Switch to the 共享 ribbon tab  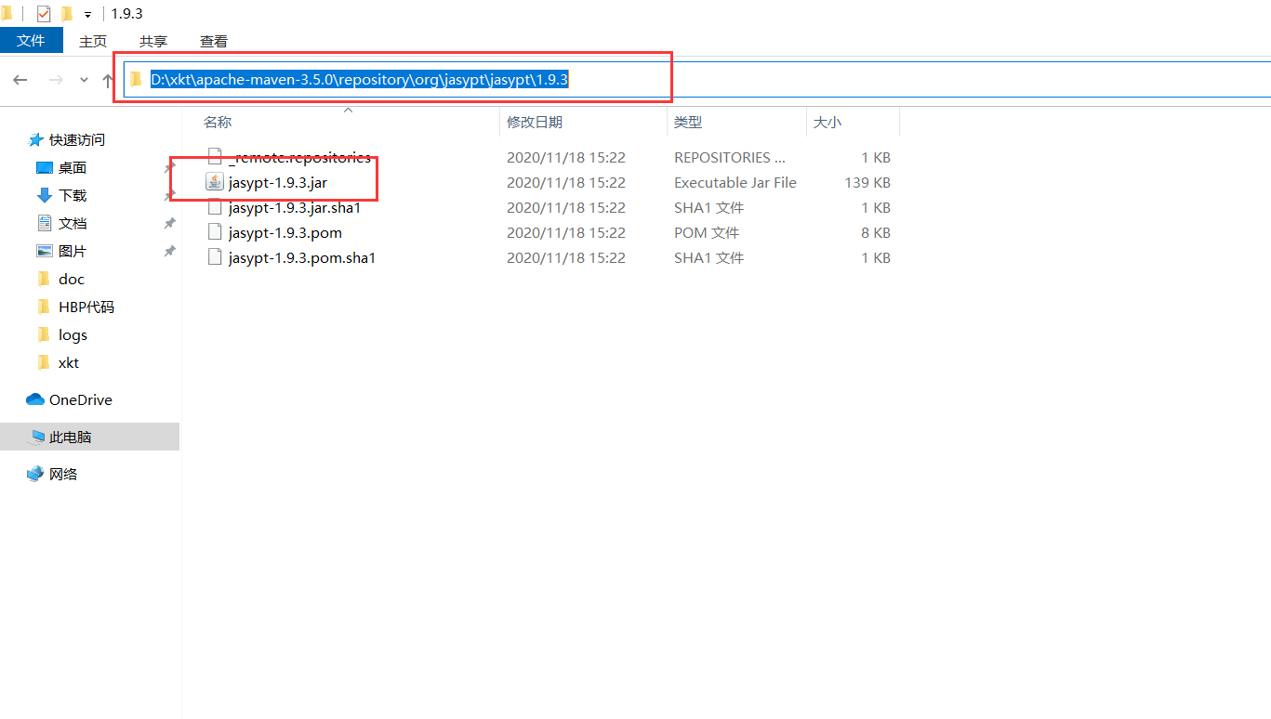pos(153,41)
